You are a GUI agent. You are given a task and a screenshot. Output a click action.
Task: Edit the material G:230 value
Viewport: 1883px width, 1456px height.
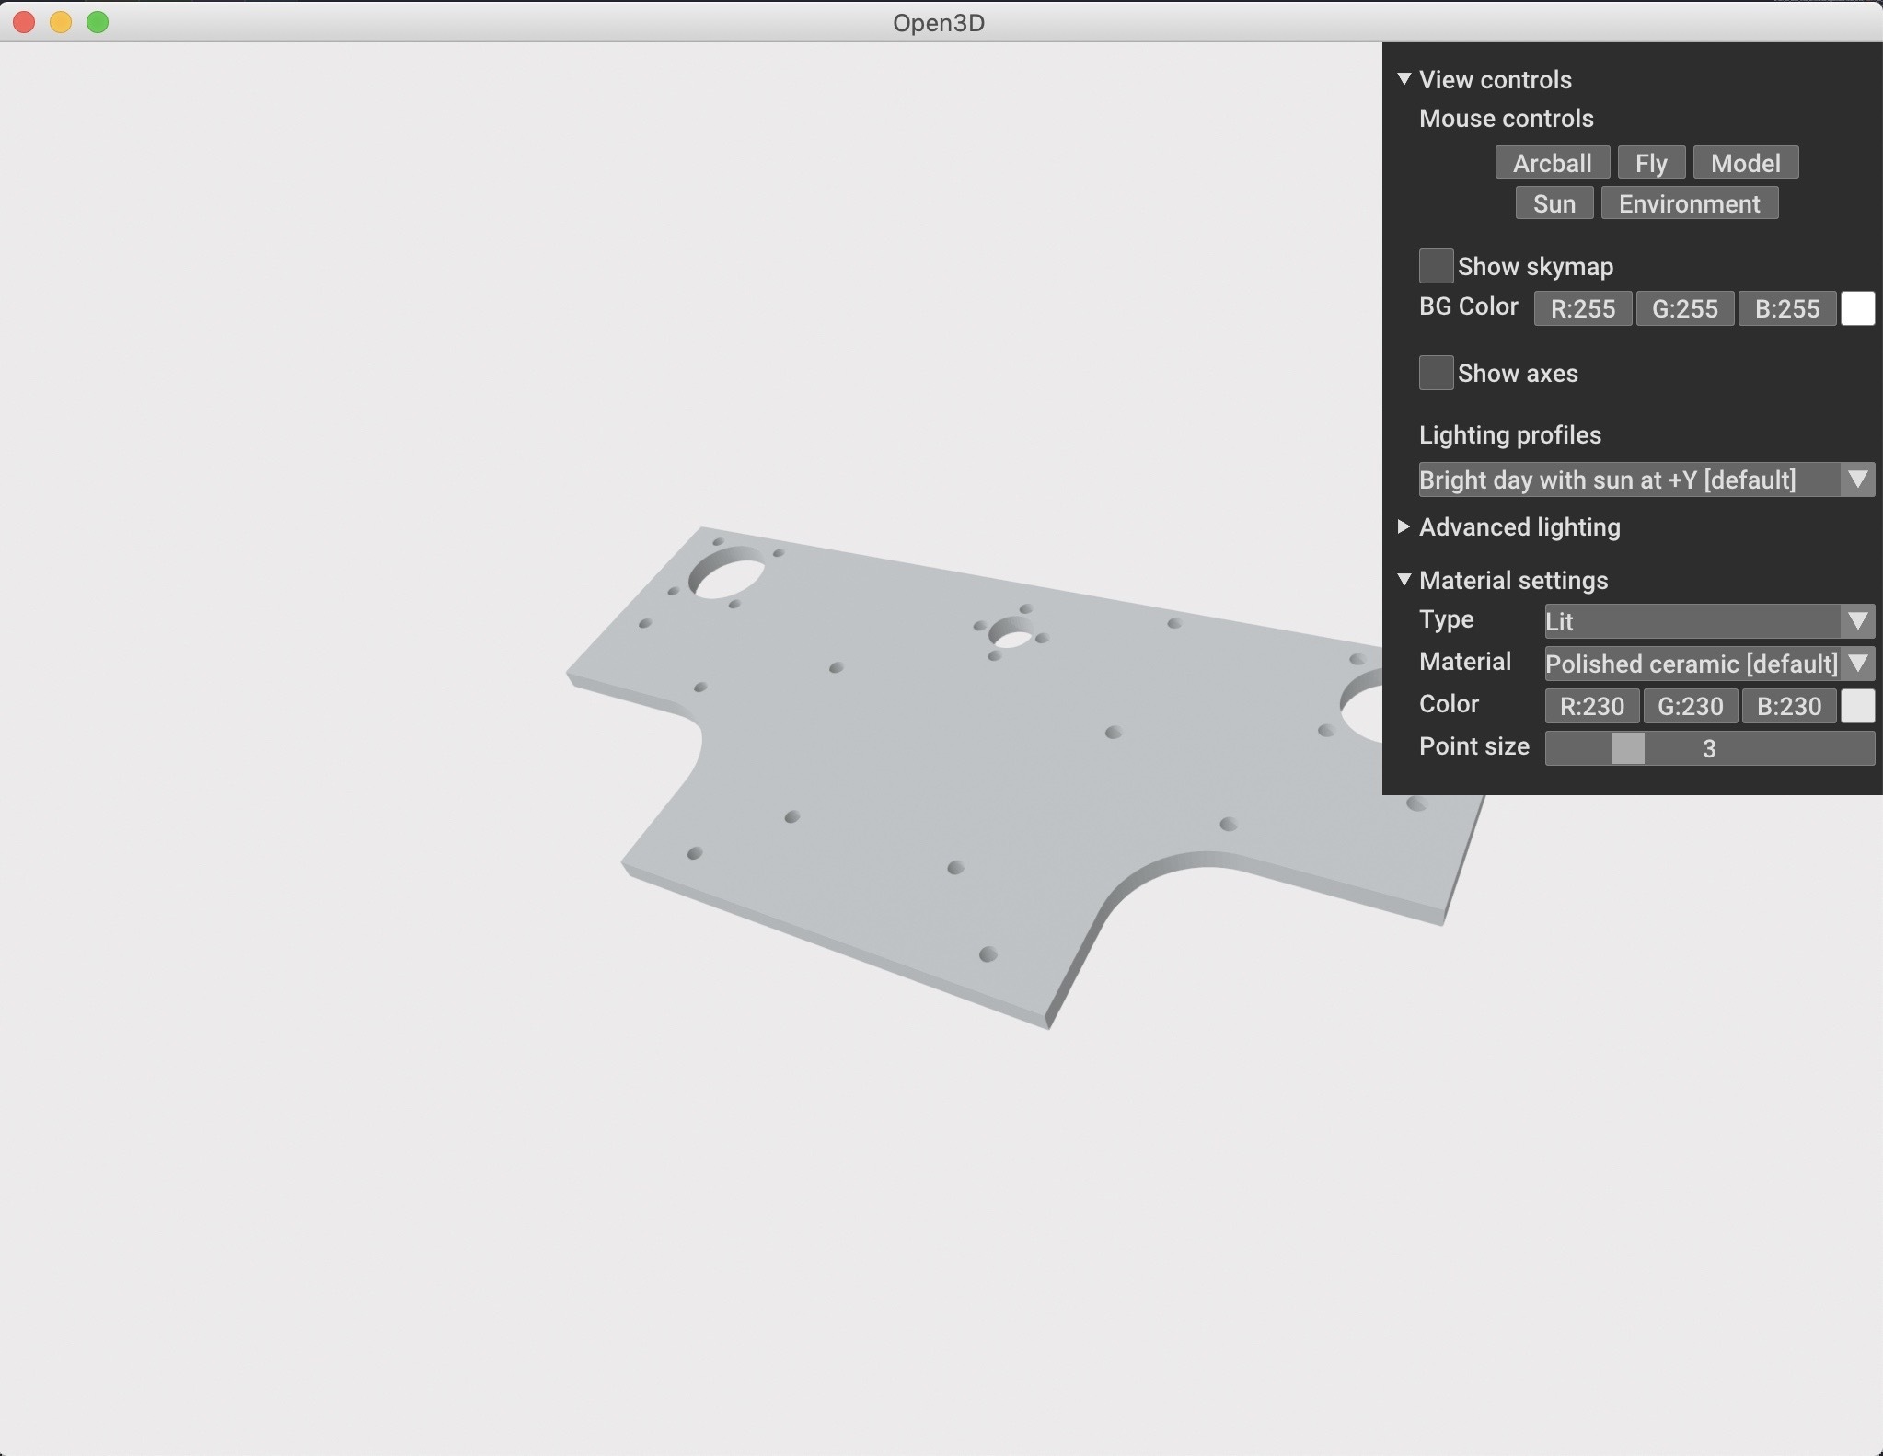point(1690,706)
